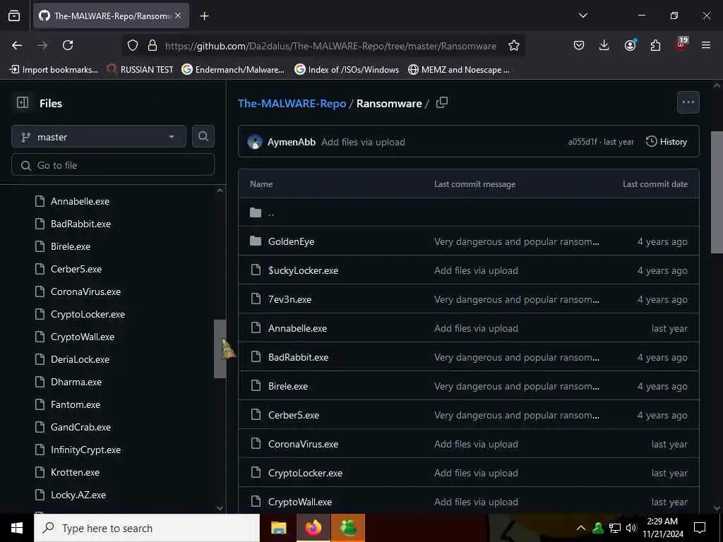Open Firefox View icon
Image resolution: width=723 pixels, height=542 pixels.
(x=14, y=16)
